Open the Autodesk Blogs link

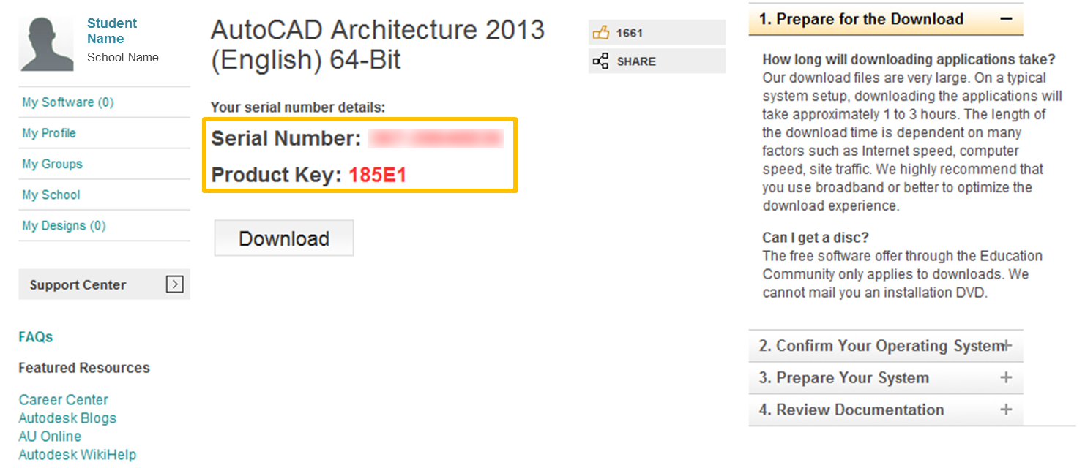(x=67, y=418)
